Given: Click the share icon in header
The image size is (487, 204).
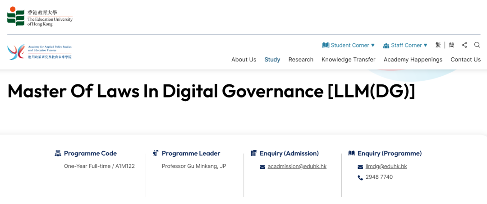Looking at the screenshot, I should click(464, 45).
